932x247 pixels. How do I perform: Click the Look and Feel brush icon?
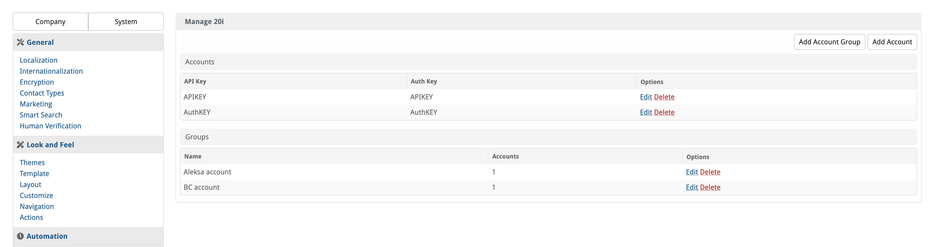tap(20, 145)
